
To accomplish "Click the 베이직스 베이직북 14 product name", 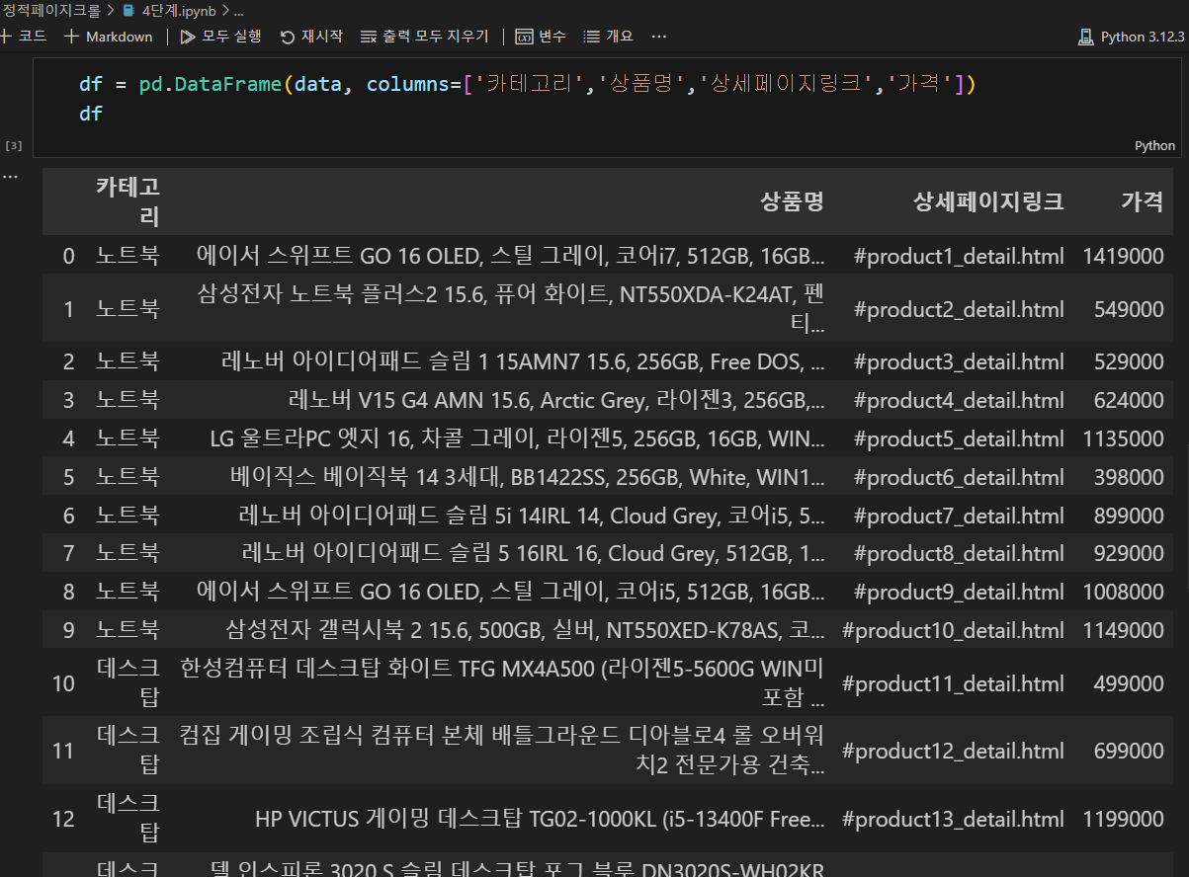I will click(527, 477).
